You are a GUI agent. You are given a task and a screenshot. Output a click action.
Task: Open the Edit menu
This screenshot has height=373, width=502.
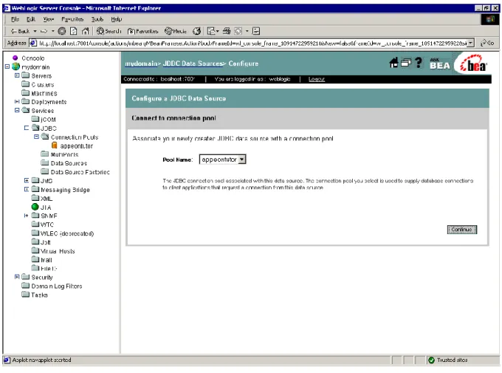31,19
